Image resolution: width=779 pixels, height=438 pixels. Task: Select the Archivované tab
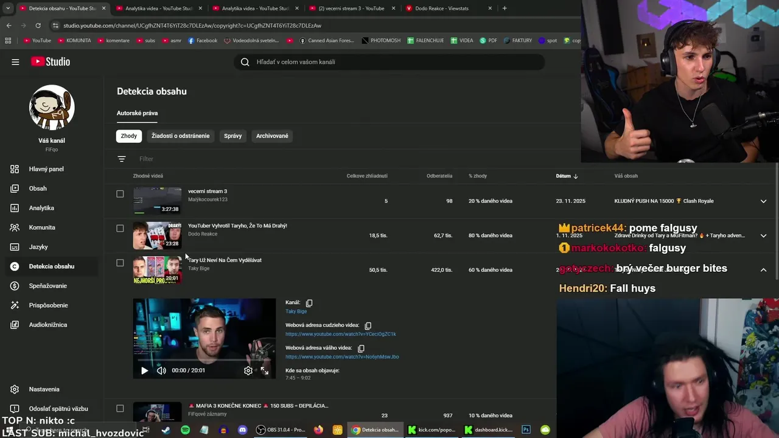tap(272, 136)
